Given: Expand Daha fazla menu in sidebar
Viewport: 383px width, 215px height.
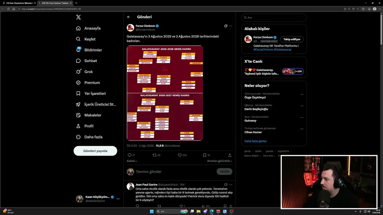Looking at the screenshot, I should click(89, 137).
